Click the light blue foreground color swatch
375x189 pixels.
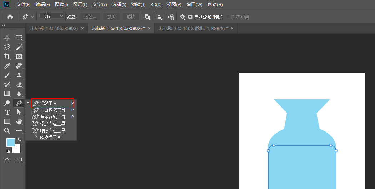[10, 142]
